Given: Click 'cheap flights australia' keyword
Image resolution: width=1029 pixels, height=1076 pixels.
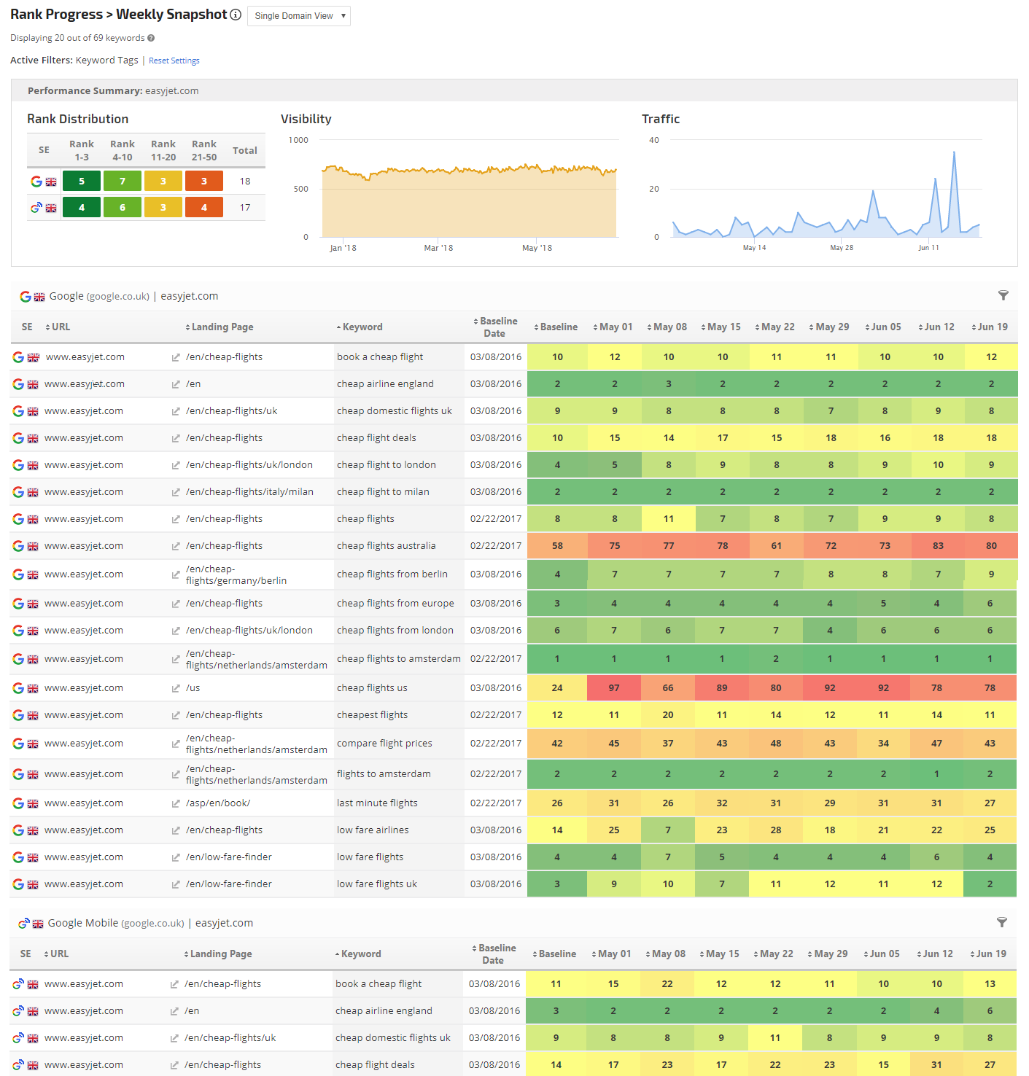Looking at the screenshot, I should 386,546.
